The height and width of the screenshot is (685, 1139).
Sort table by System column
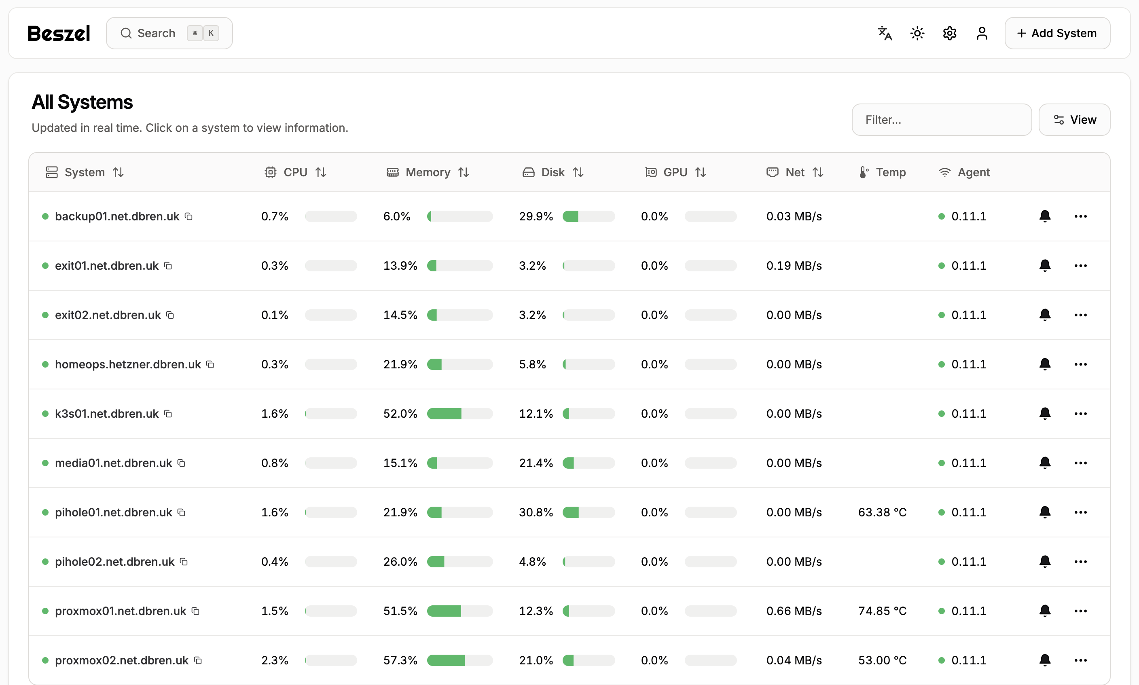point(85,172)
